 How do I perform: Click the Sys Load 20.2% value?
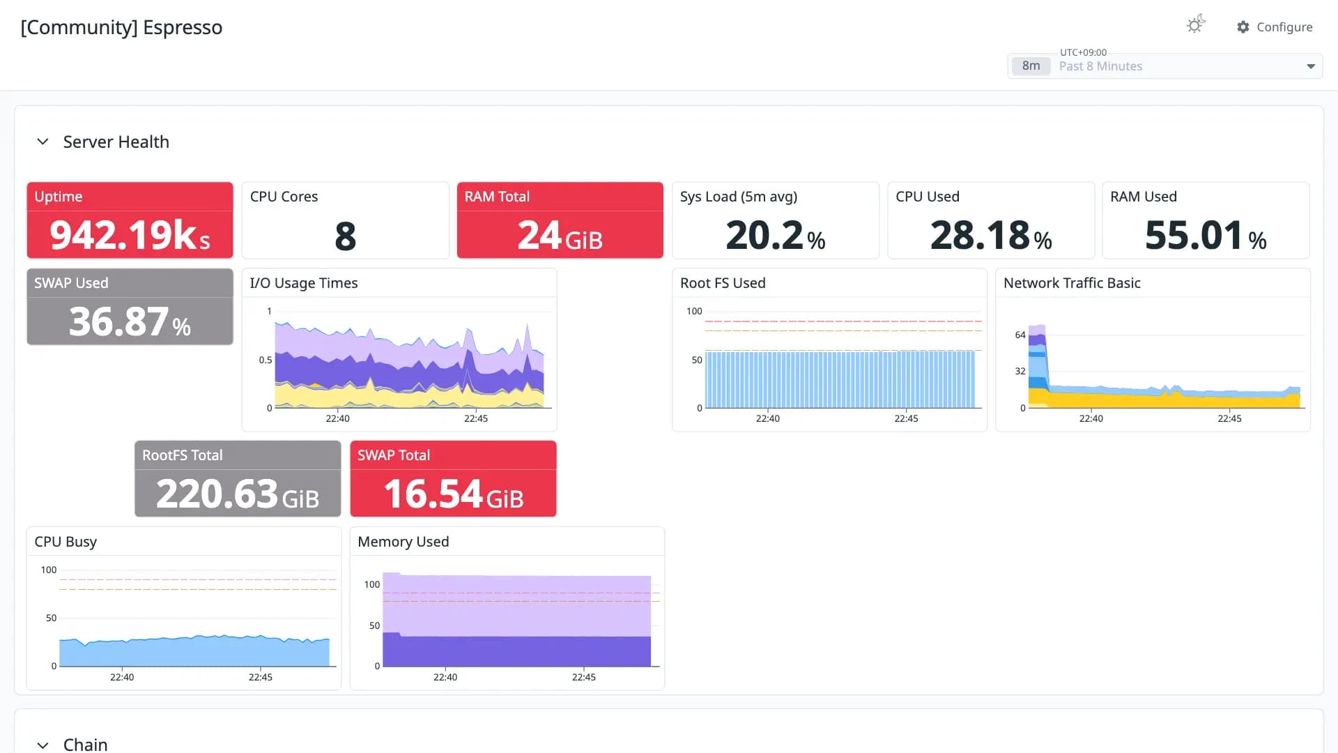coord(776,236)
